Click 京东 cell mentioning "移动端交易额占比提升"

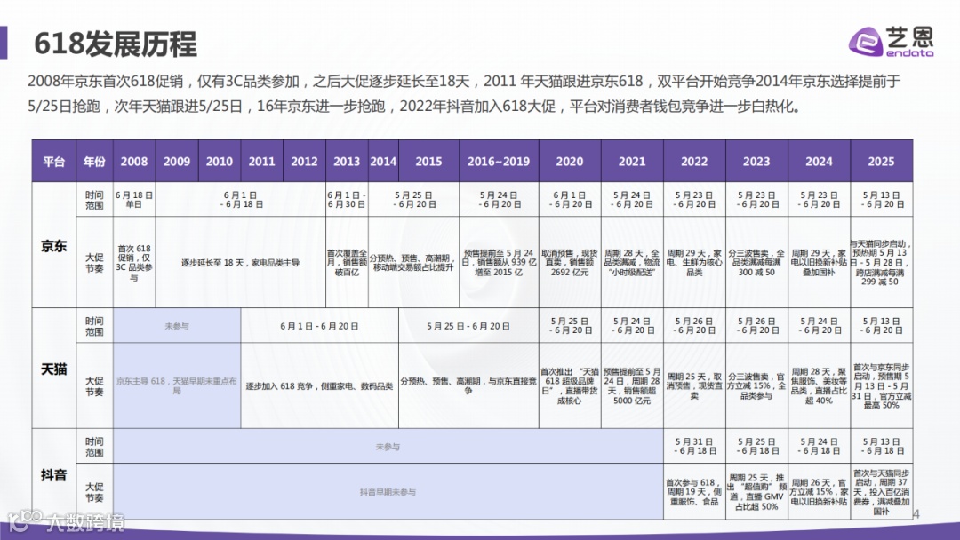pos(413,262)
